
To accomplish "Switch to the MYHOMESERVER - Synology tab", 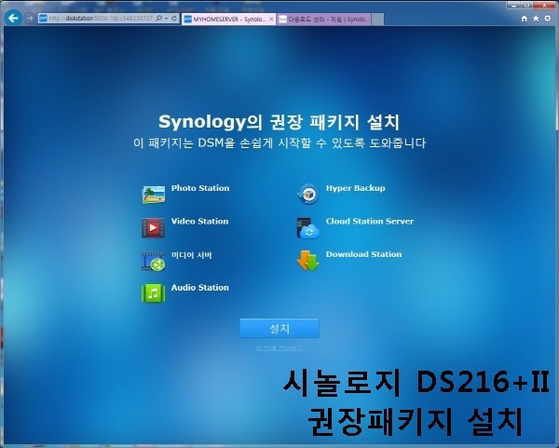I will 228,20.
